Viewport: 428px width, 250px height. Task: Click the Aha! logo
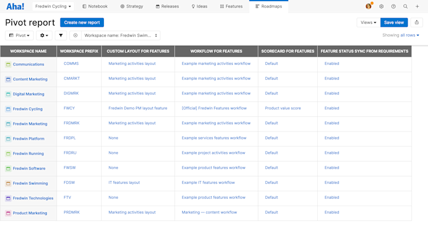click(15, 6)
